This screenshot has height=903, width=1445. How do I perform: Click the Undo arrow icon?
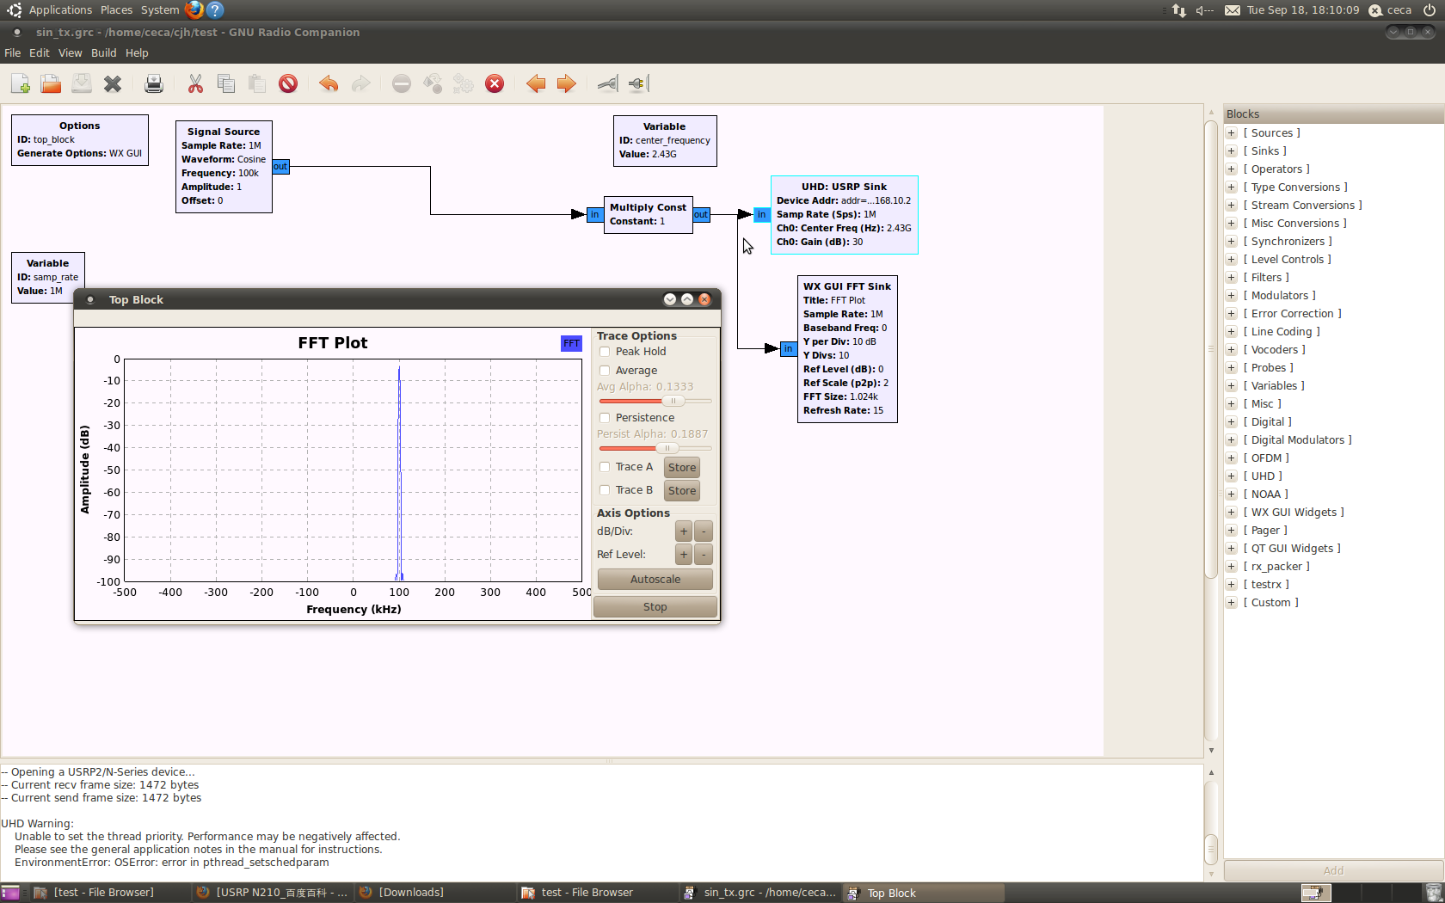tap(329, 83)
